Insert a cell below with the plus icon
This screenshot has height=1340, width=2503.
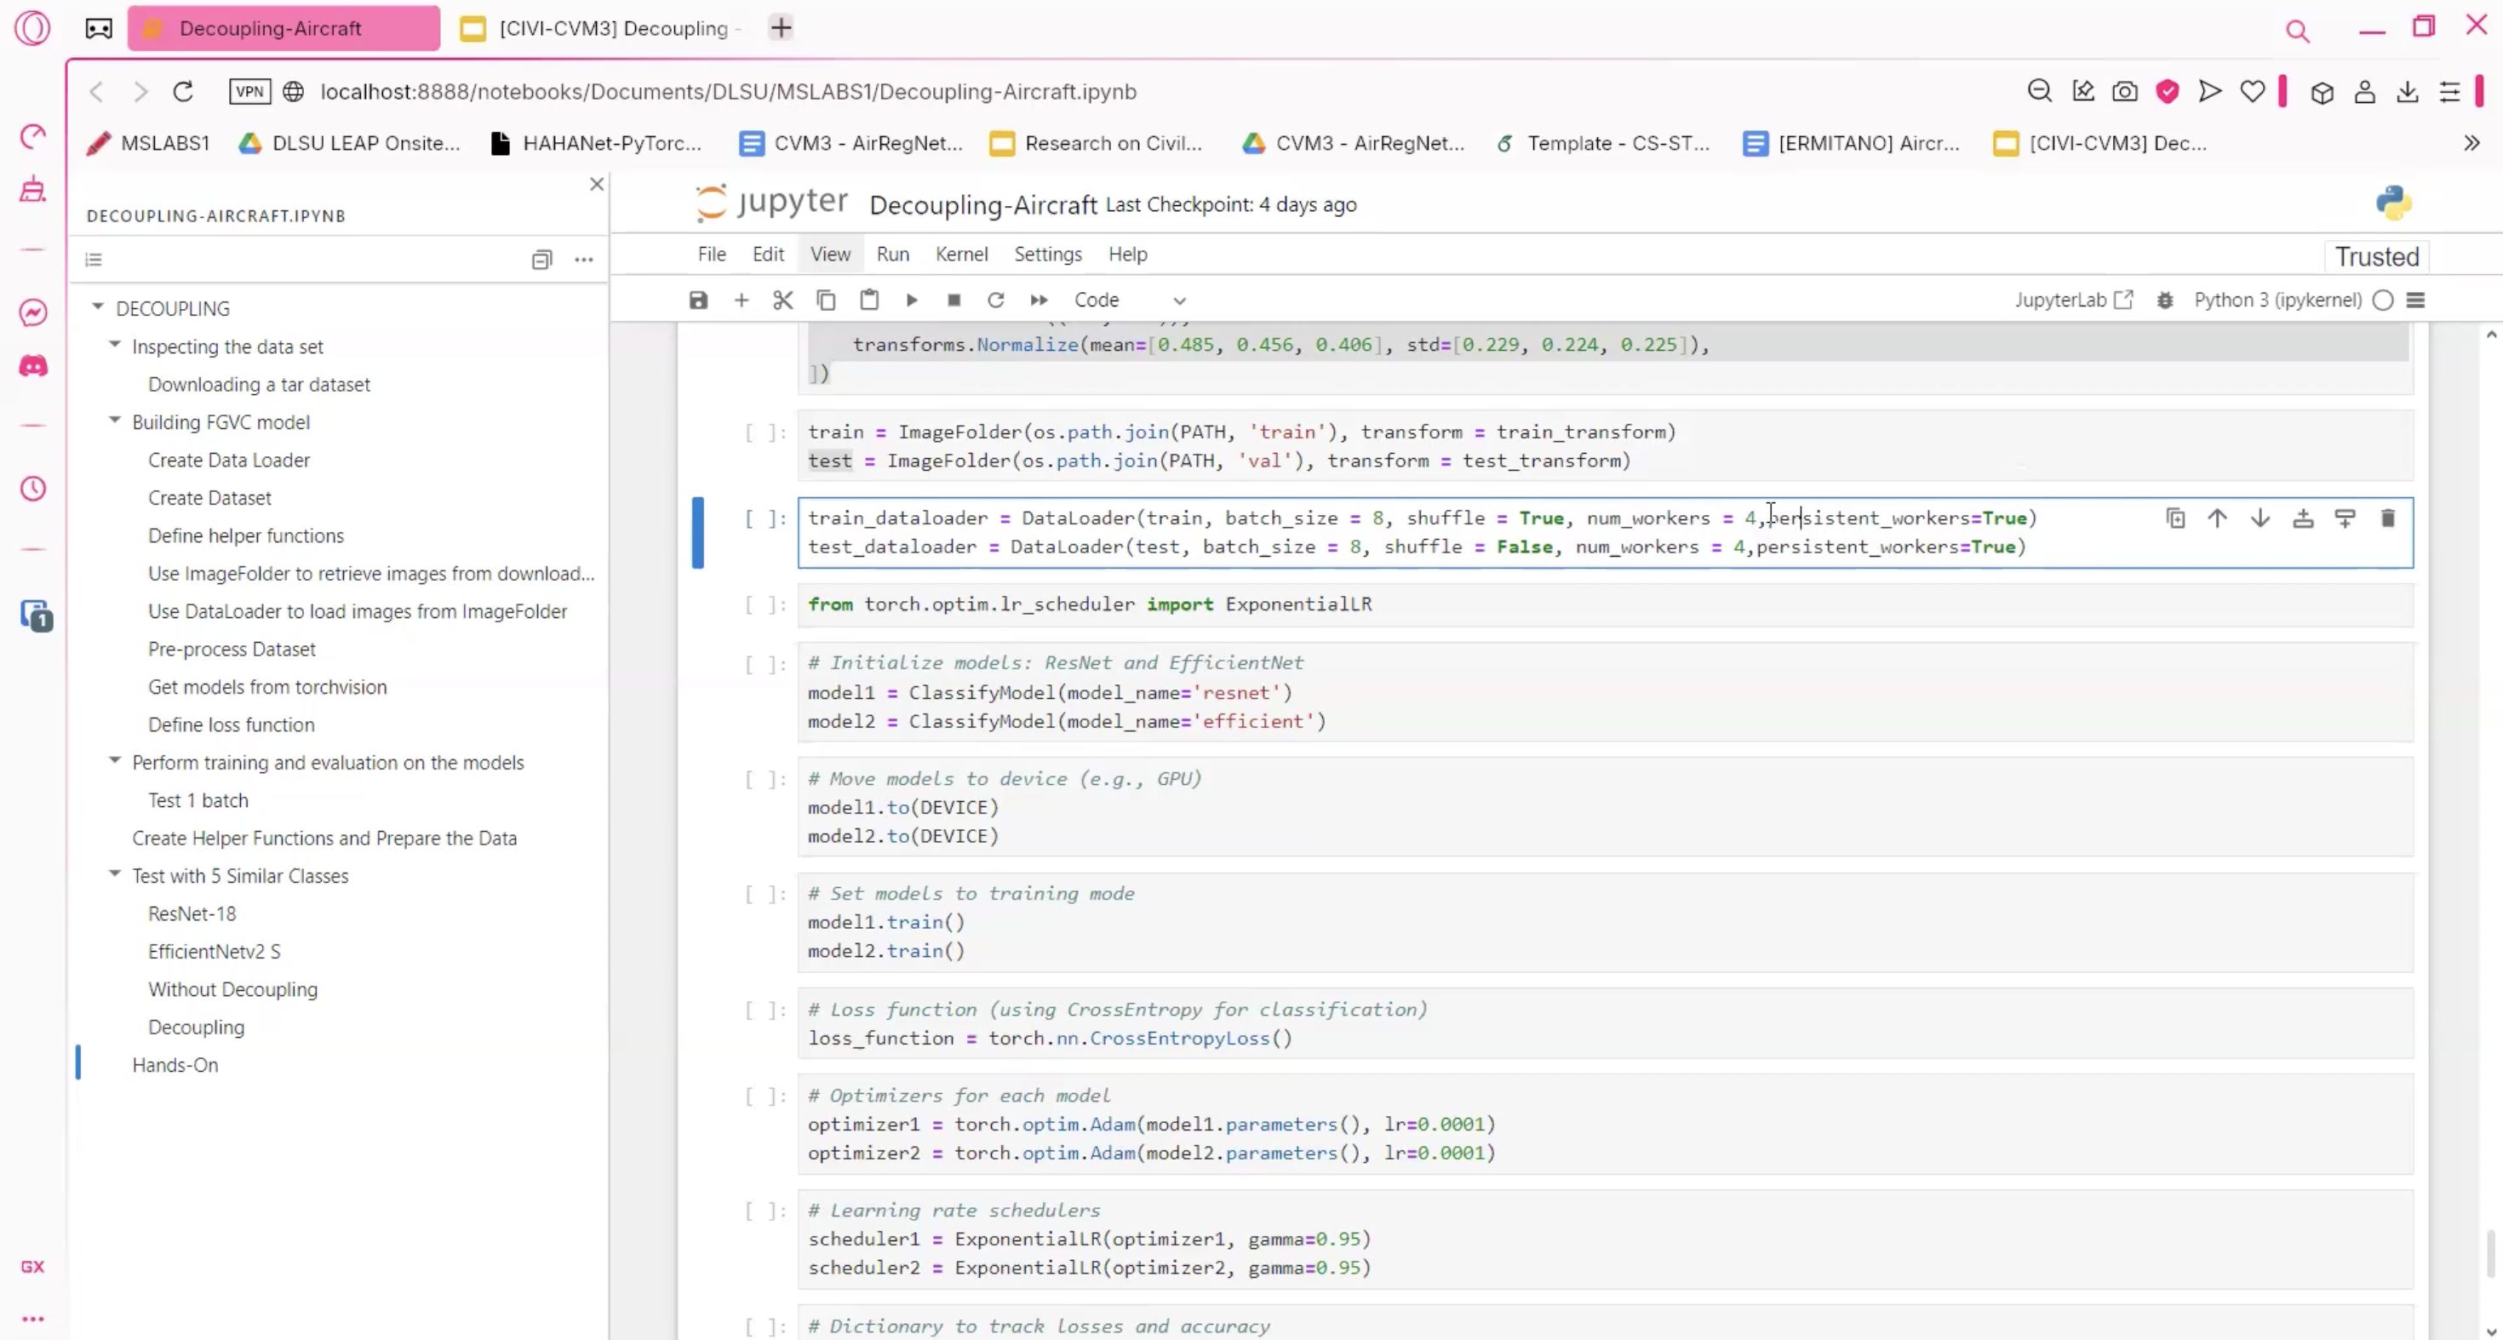click(x=742, y=301)
